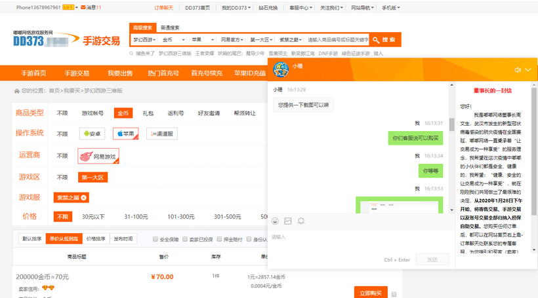Select 游戏帐号 product type
This screenshot has width=538, height=298.
(93, 113)
